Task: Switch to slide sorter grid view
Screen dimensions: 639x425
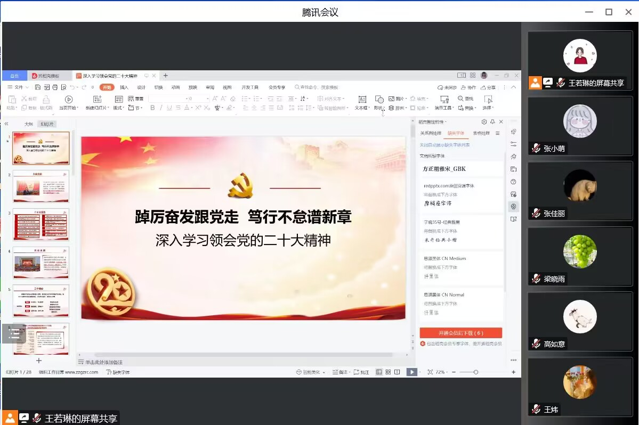Action: point(388,372)
